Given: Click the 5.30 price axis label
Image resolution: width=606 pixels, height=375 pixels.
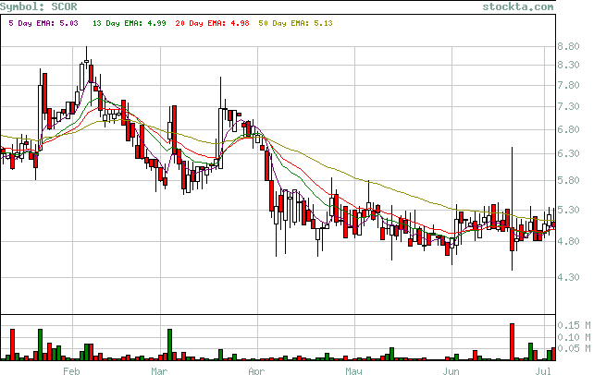Looking at the screenshot, I should [568, 210].
